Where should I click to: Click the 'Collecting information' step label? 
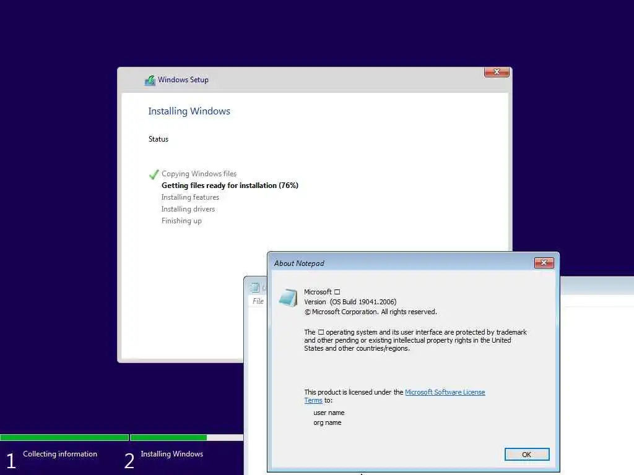point(60,454)
